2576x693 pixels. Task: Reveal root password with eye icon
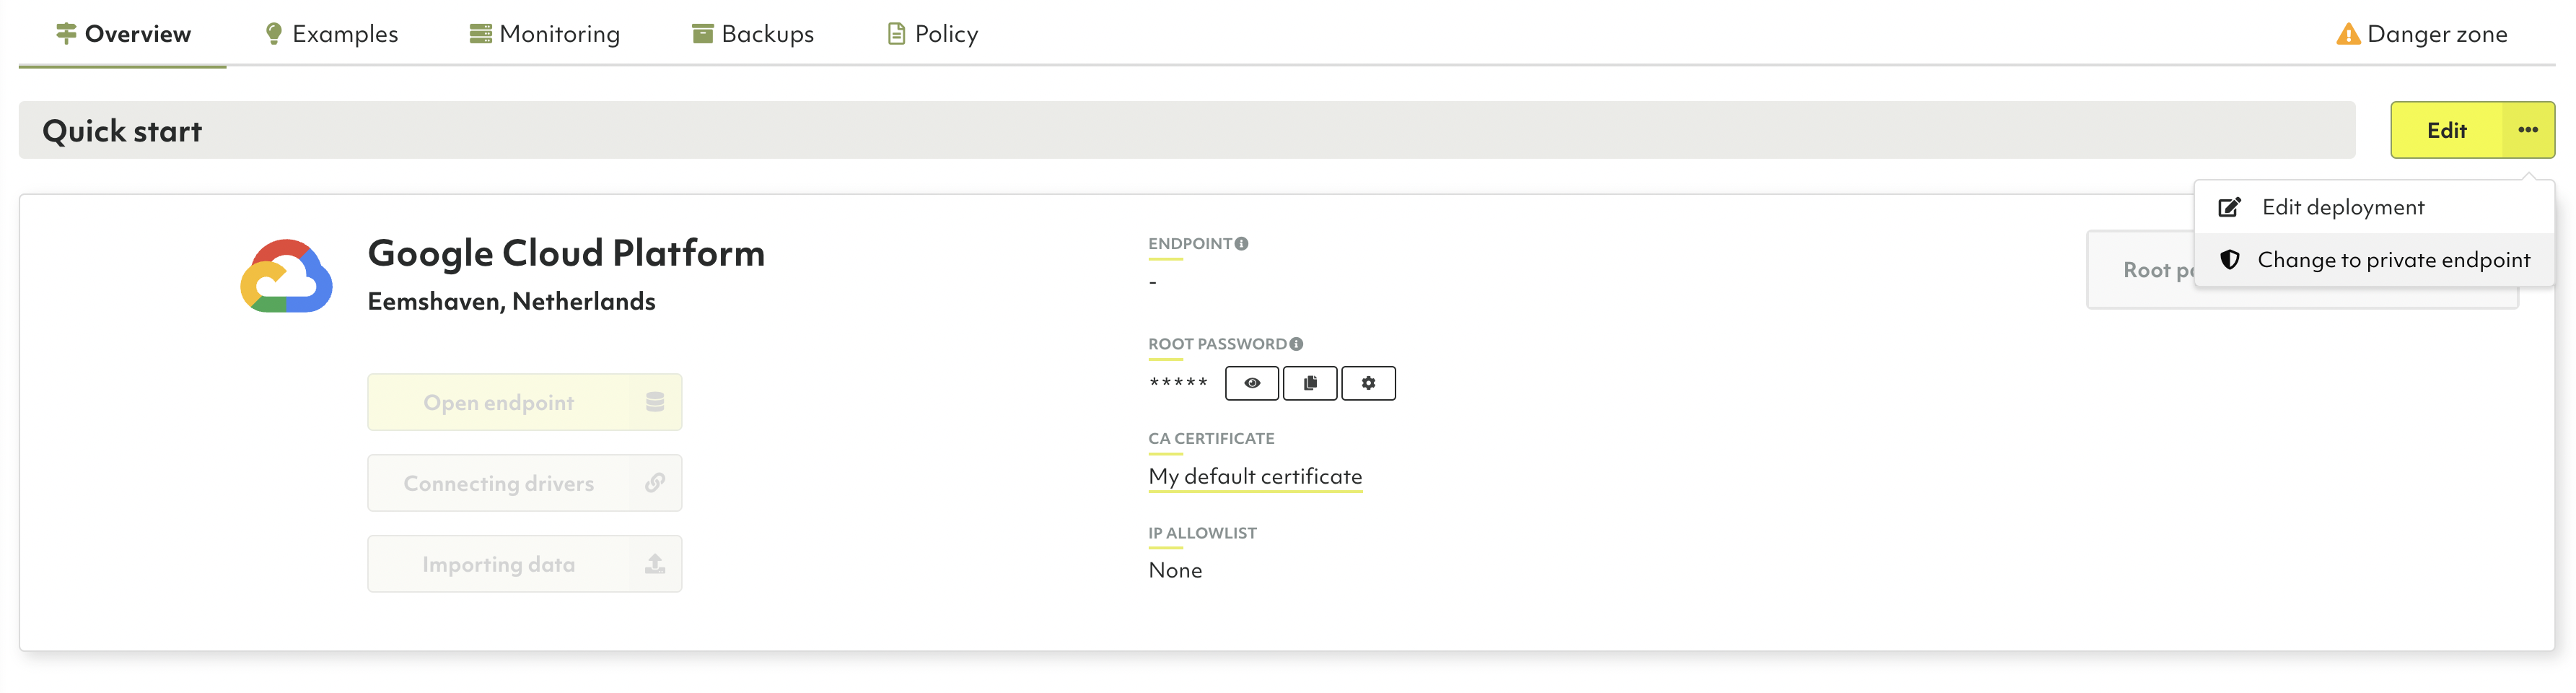tap(1251, 383)
